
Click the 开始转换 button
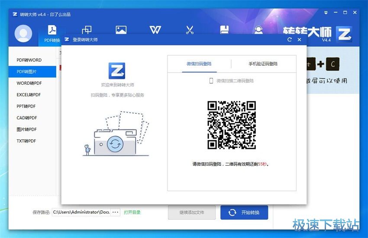(x=244, y=212)
